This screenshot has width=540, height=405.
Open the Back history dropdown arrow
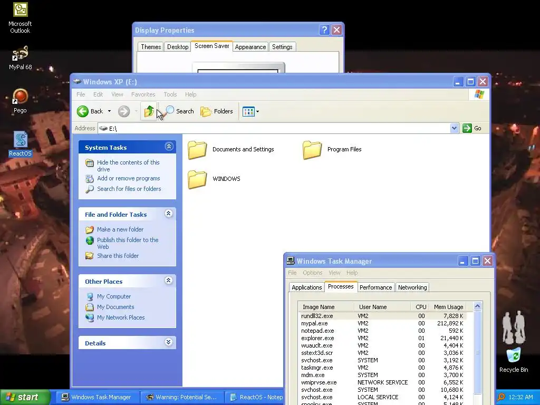(x=109, y=111)
